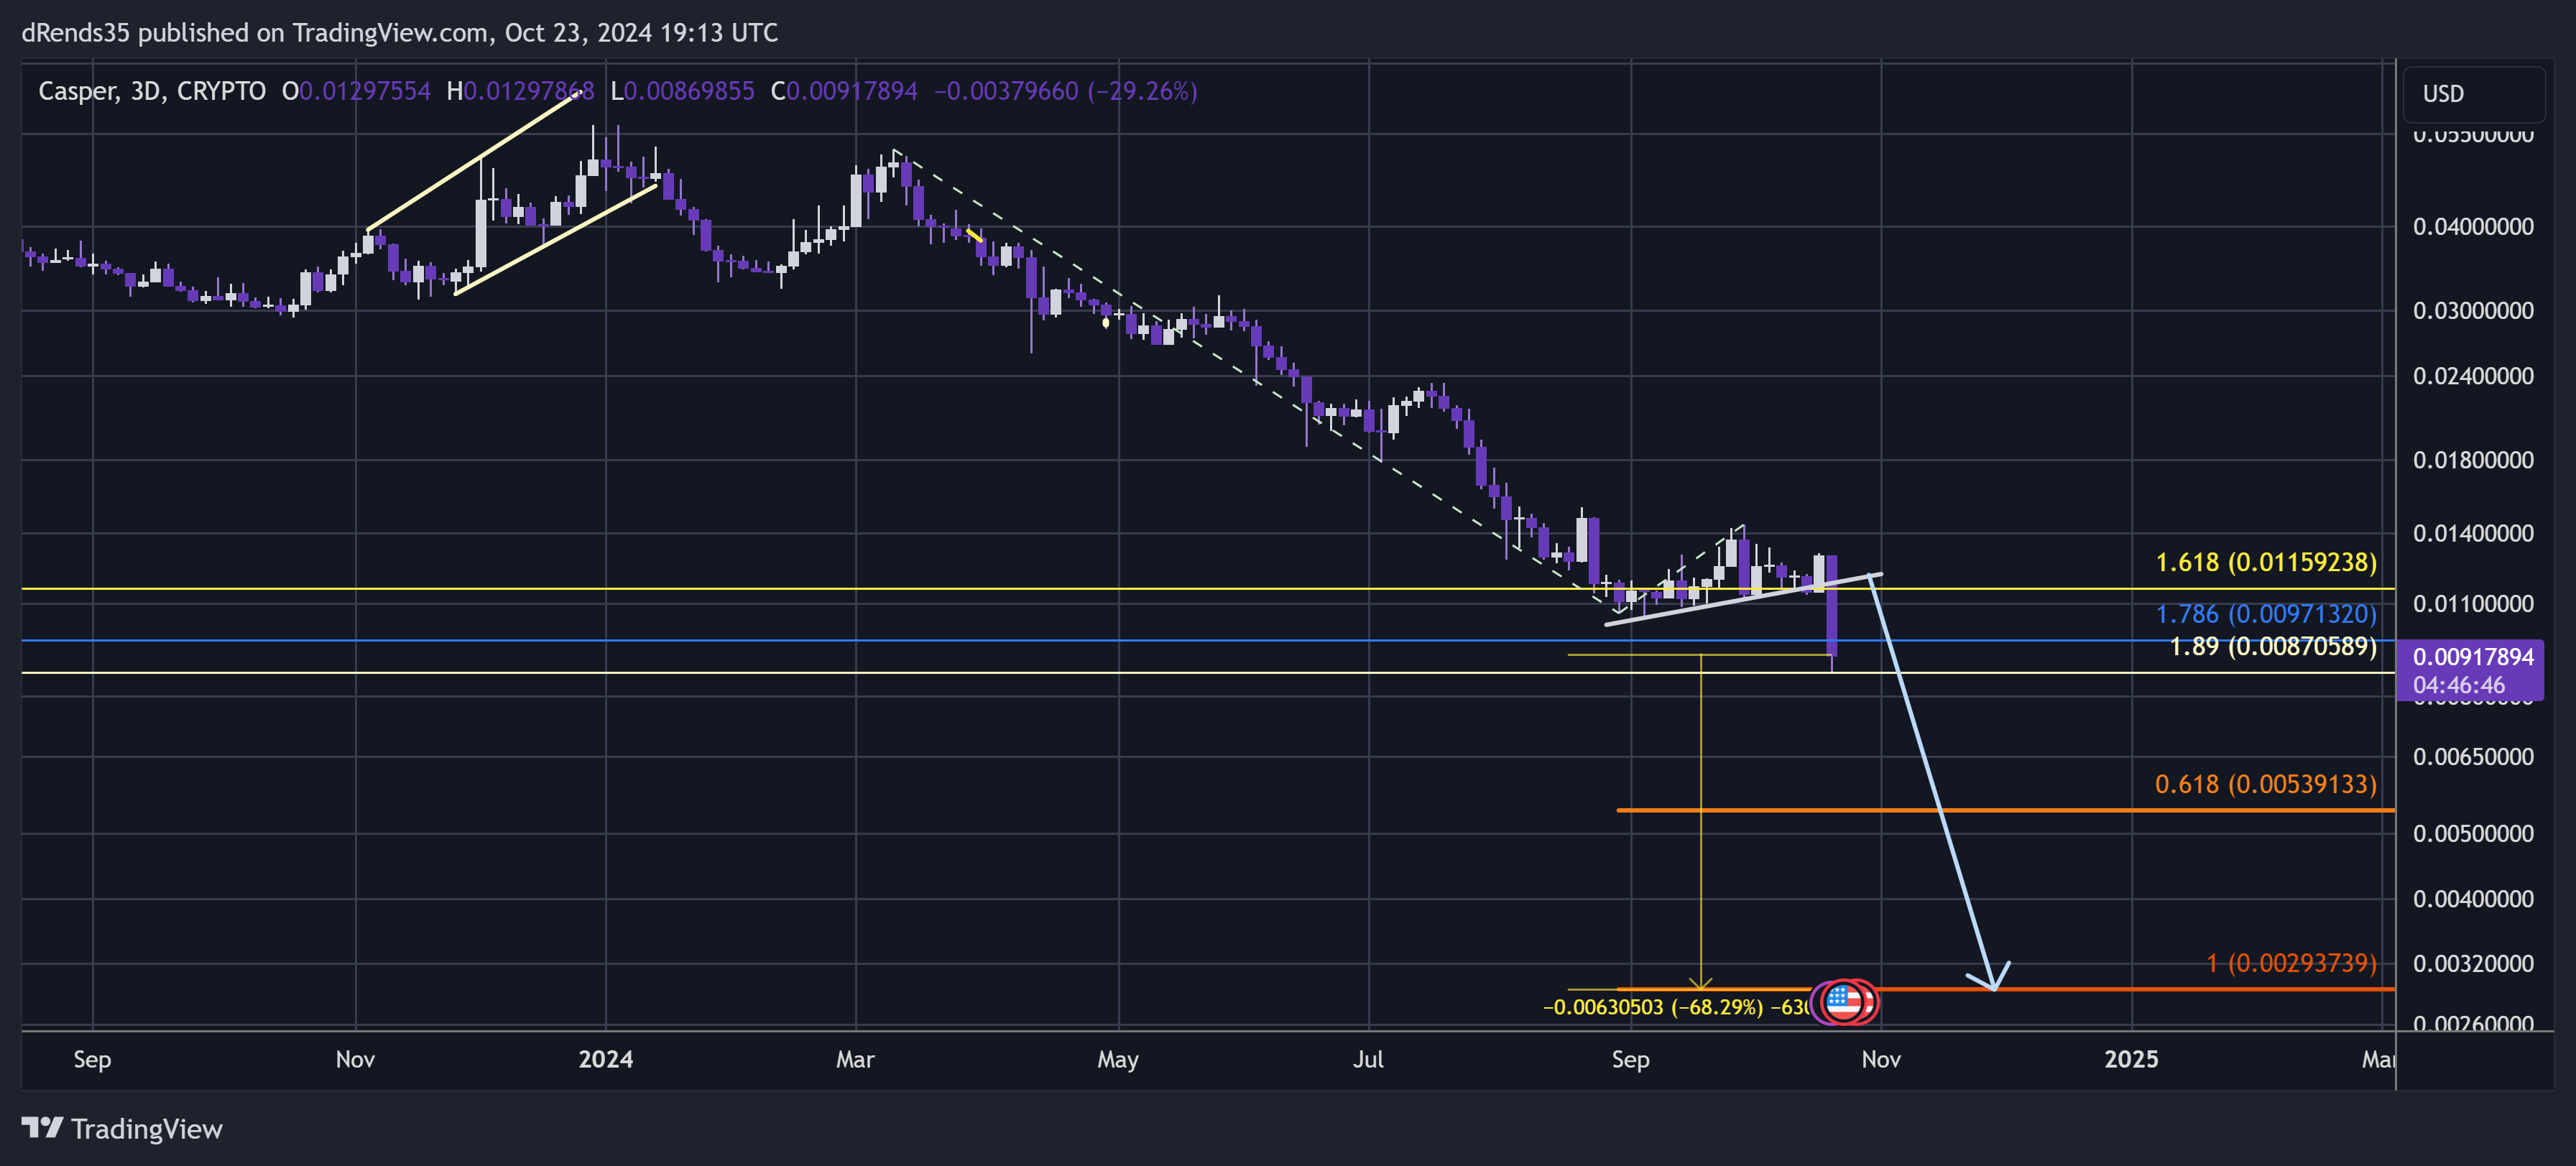Click the 0.00400000 price axis label
Image resolution: width=2576 pixels, height=1166 pixels.
pos(2473,899)
